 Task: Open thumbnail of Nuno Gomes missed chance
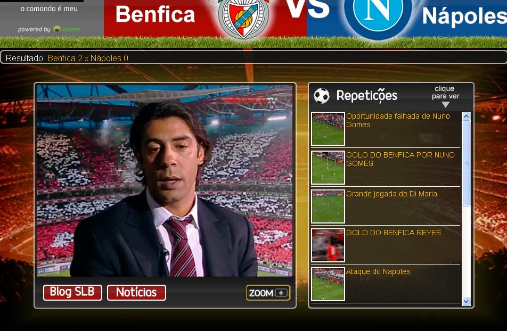pos(328,129)
